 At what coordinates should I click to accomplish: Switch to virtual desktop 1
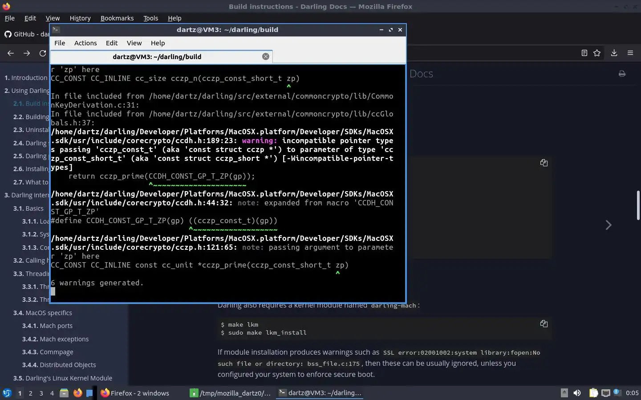[20, 393]
